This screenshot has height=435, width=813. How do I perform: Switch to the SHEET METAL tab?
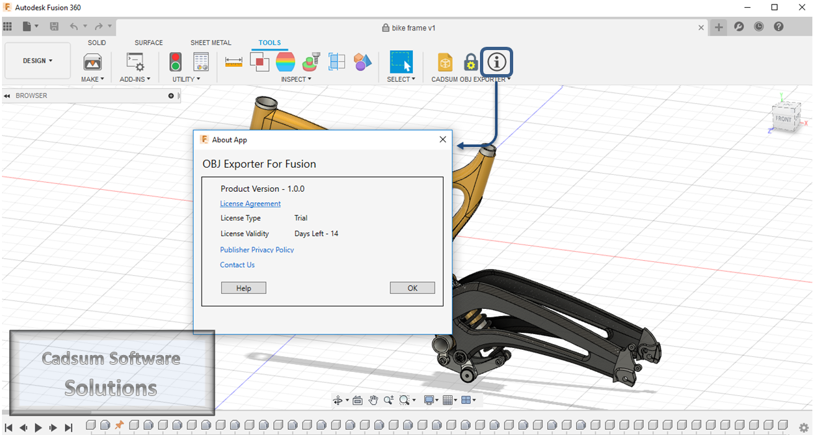click(x=210, y=42)
